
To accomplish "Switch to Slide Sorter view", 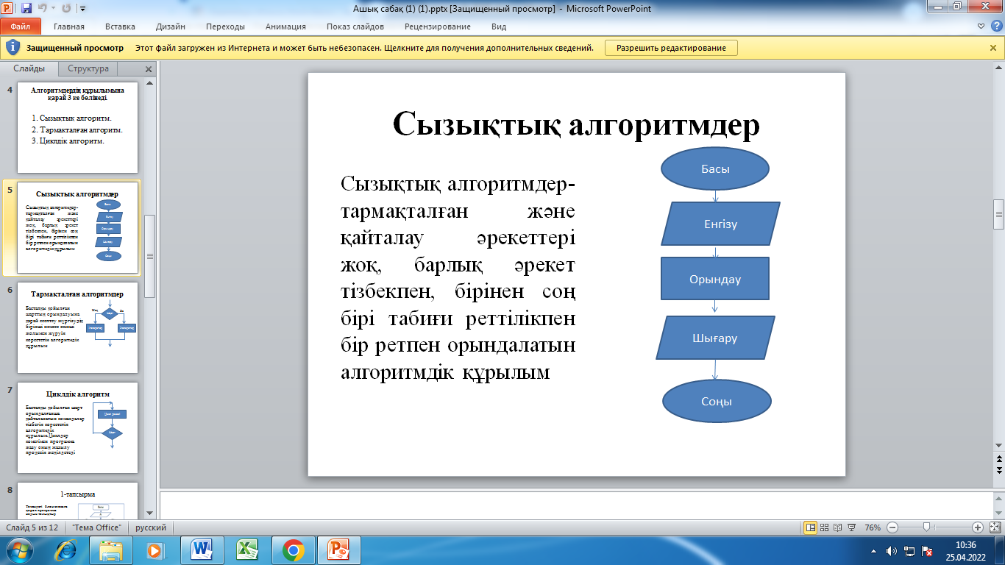I will point(824,527).
